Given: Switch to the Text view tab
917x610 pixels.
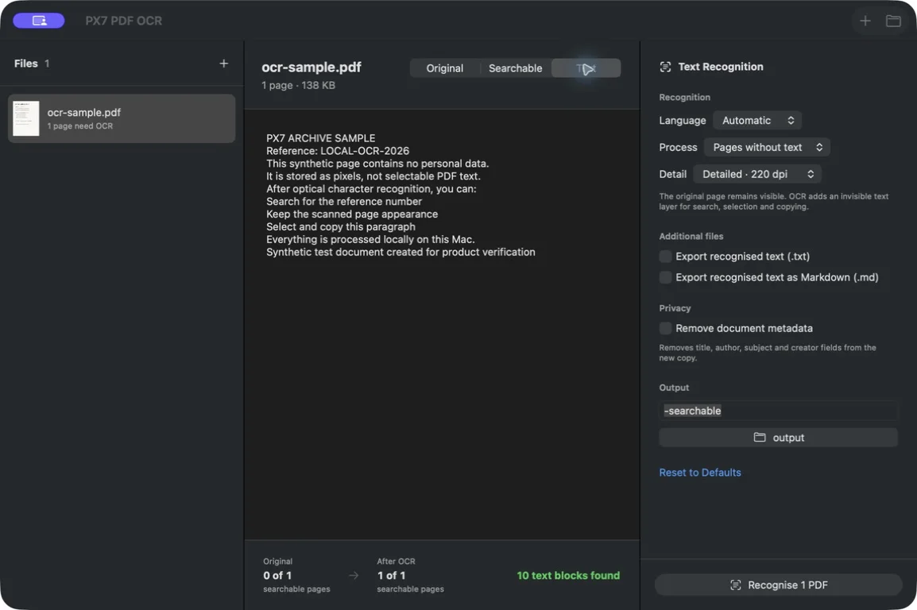Looking at the screenshot, I should pos(586,68).
